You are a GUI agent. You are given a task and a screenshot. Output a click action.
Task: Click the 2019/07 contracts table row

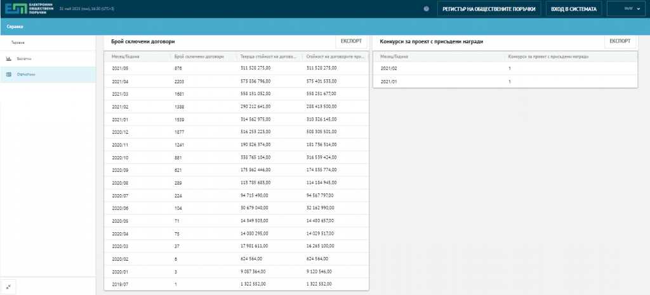point(235,284)
